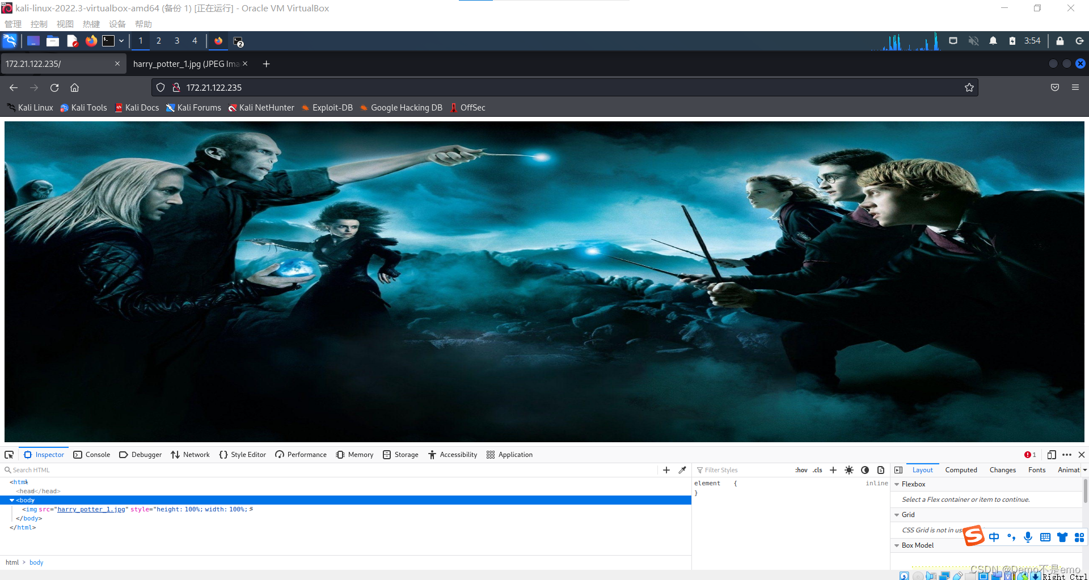Collapse the body node twisty
Image resolution: width=1089 pixels, height=580 pixels.
12,500
